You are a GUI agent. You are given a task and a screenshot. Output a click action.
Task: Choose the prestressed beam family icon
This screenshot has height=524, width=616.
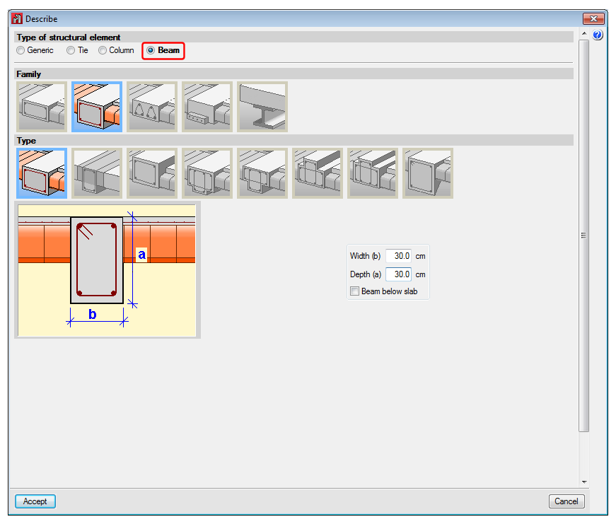click(x=207, y=107)
